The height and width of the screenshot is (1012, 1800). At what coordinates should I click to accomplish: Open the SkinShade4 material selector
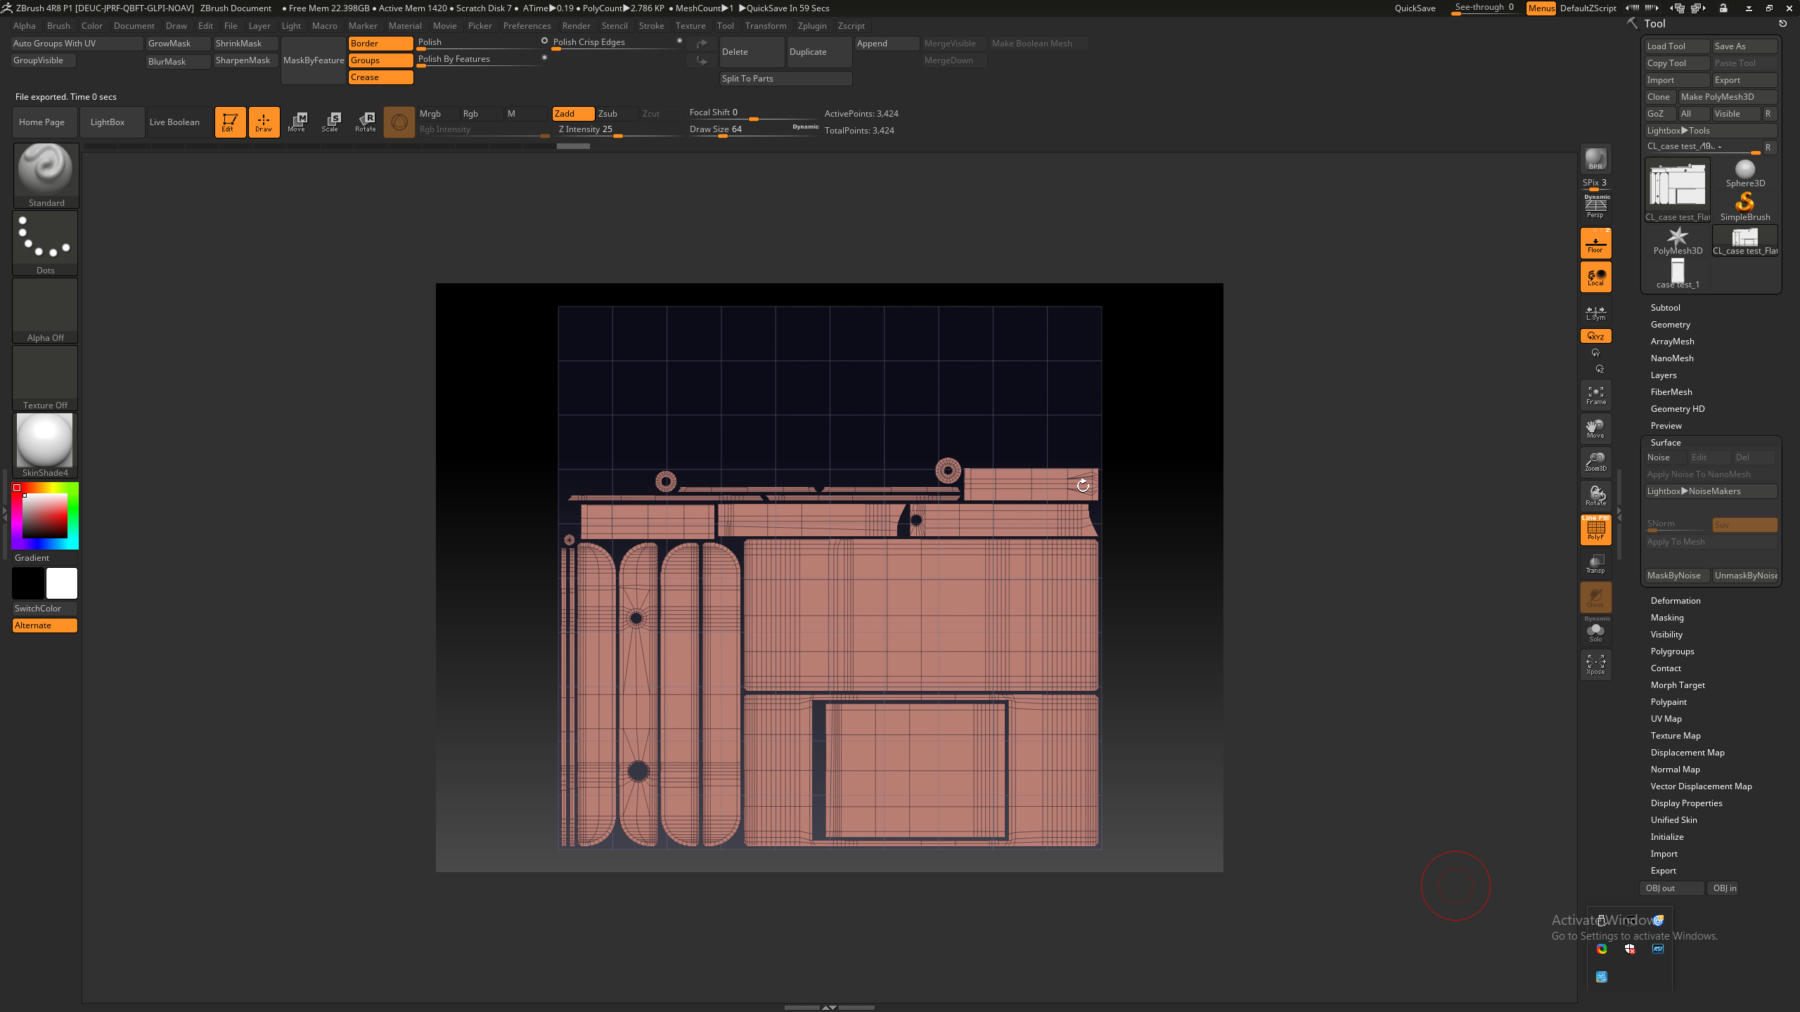click(x=46, y=445)
